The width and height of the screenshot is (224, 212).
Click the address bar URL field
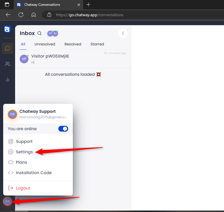pyautogui.click(x=133, y=15)
